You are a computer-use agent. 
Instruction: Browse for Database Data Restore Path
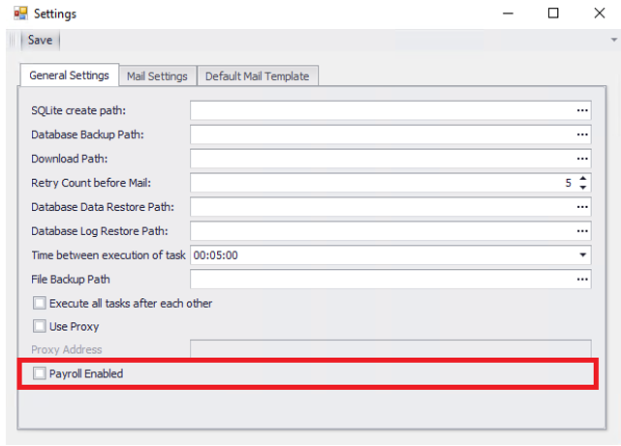click(x=582, y=207)
